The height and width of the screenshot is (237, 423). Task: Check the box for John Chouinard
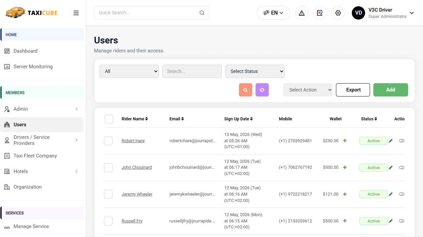[x=108, y=168]
